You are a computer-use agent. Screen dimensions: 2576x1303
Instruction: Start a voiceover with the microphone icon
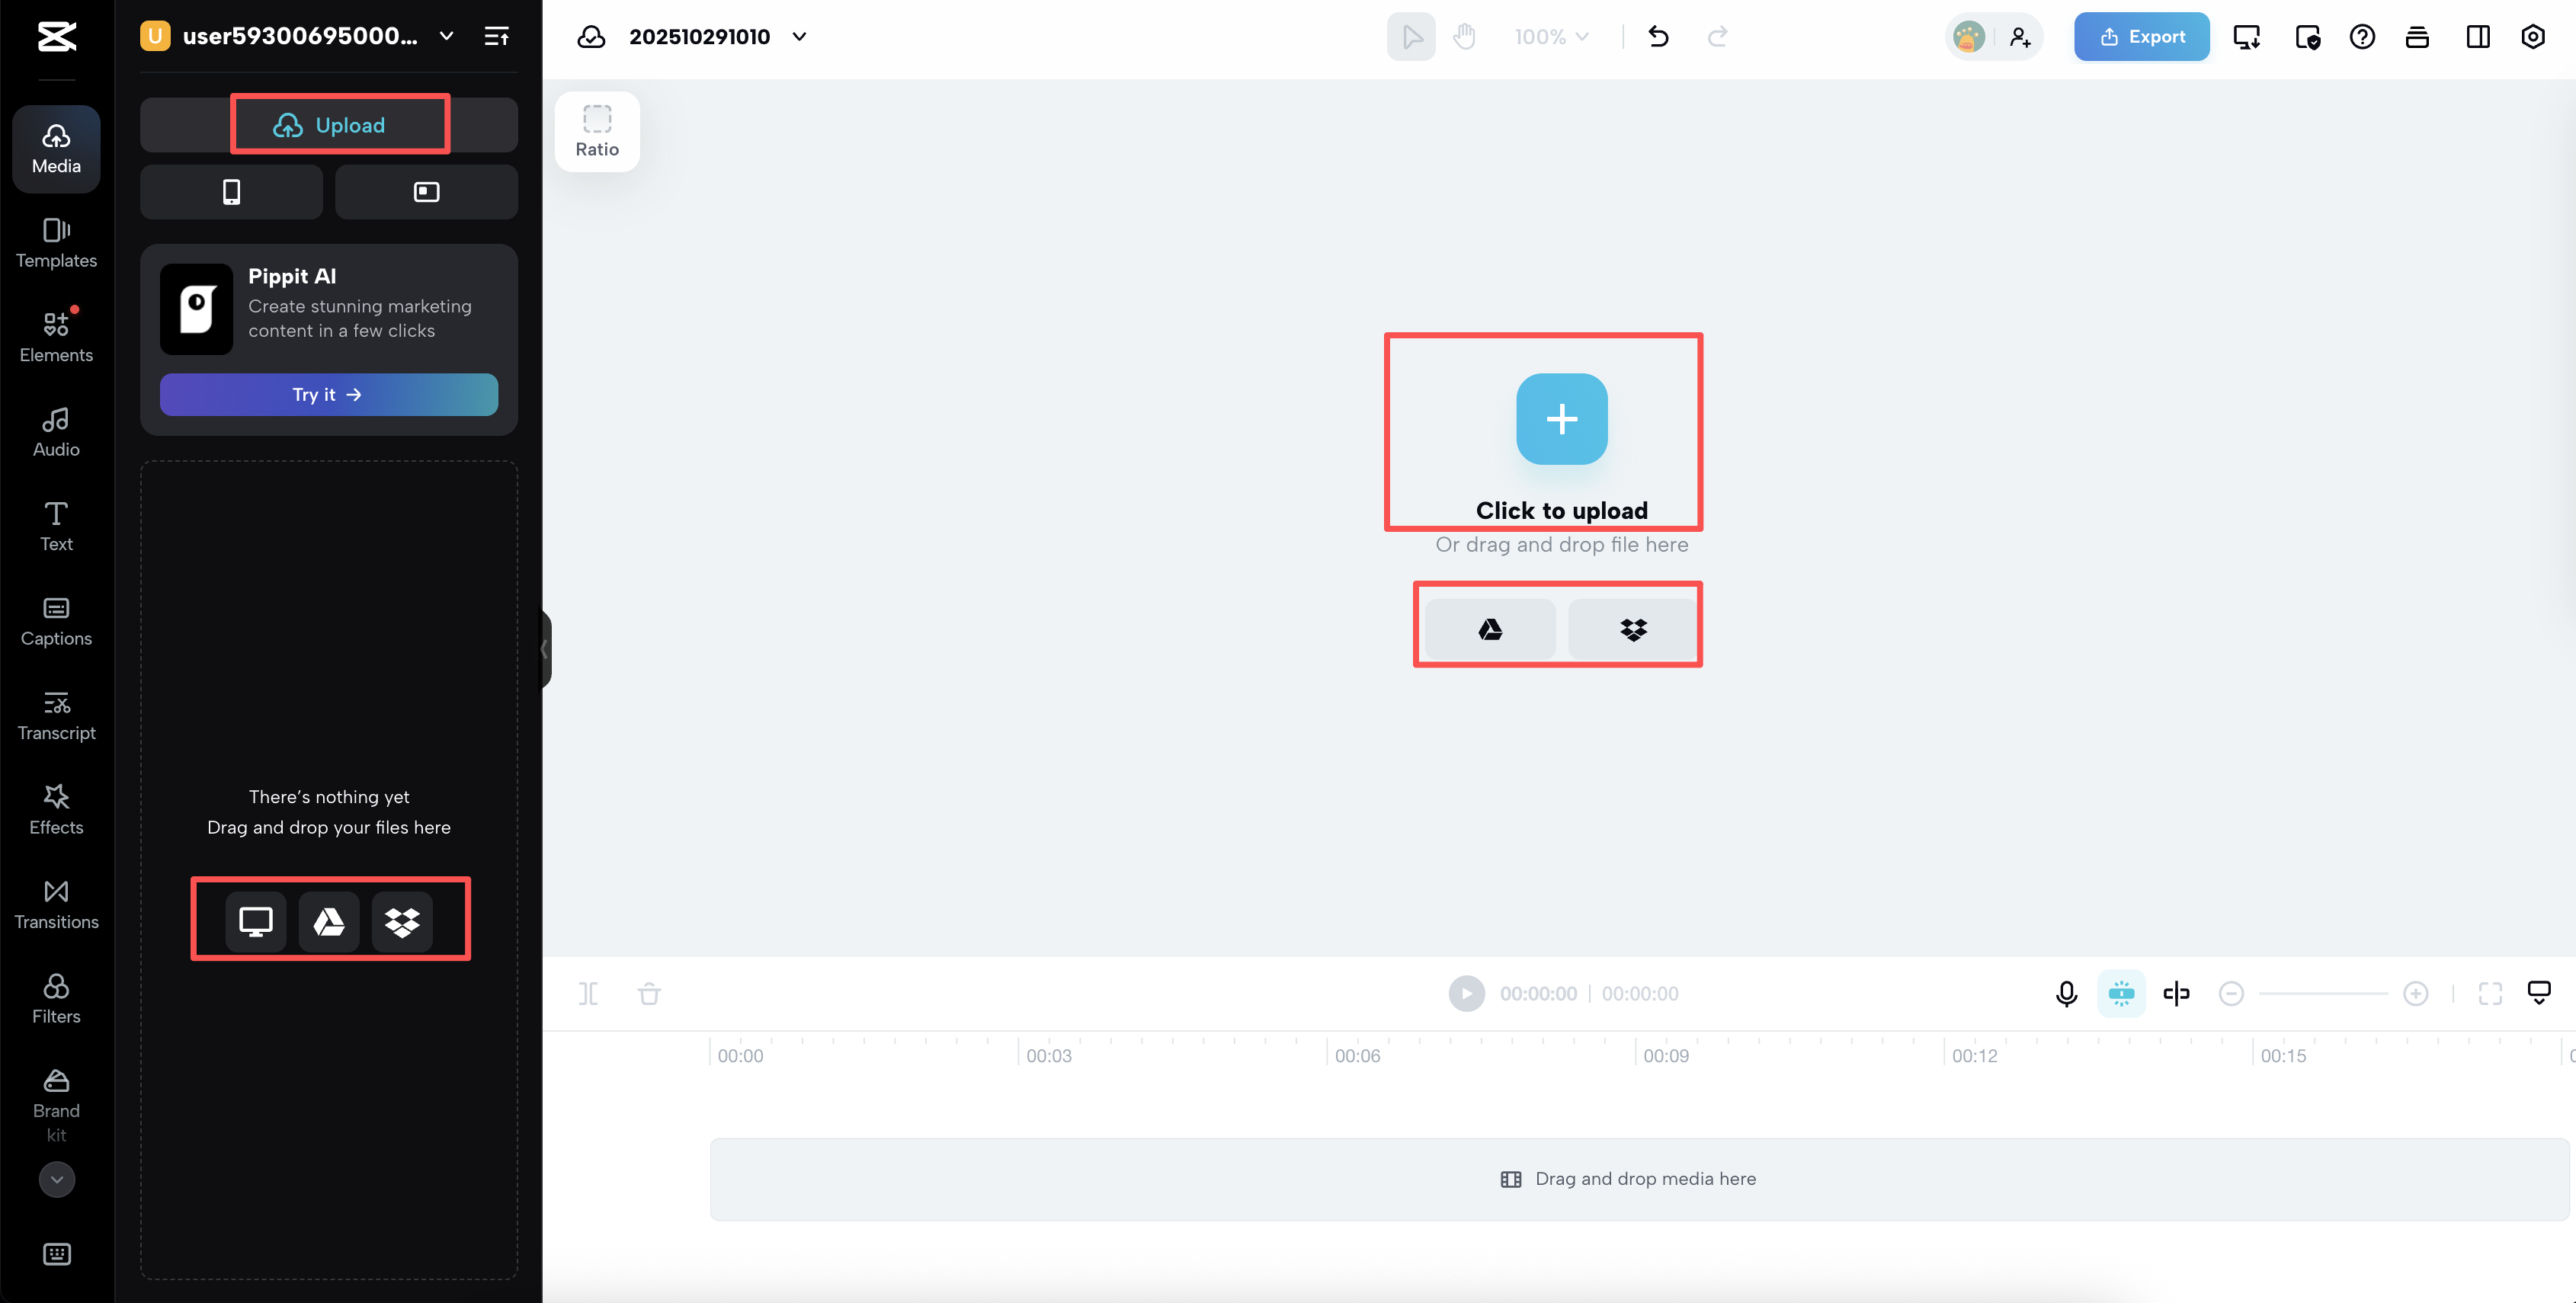pos(2066,993)
